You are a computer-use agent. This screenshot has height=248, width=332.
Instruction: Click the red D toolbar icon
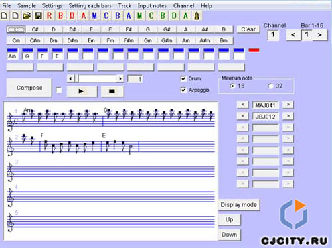[x=72, y=16]
